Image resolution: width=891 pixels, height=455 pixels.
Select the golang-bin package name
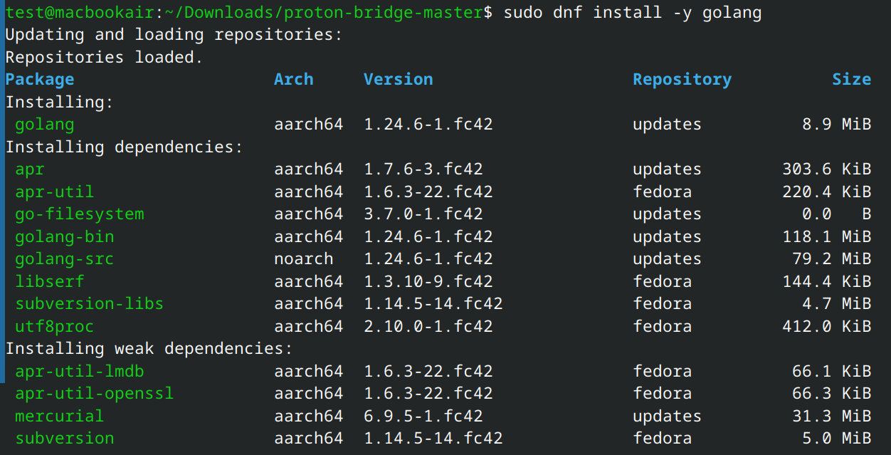(x=64, y=236)
